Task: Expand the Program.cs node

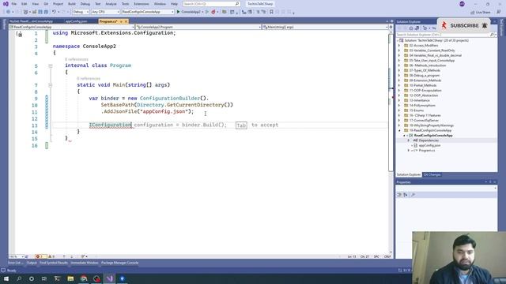Action: click(409, 151)
